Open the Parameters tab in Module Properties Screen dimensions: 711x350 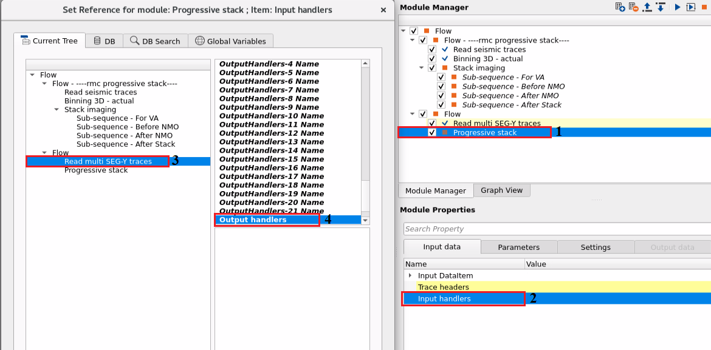(x=518, y=247)
